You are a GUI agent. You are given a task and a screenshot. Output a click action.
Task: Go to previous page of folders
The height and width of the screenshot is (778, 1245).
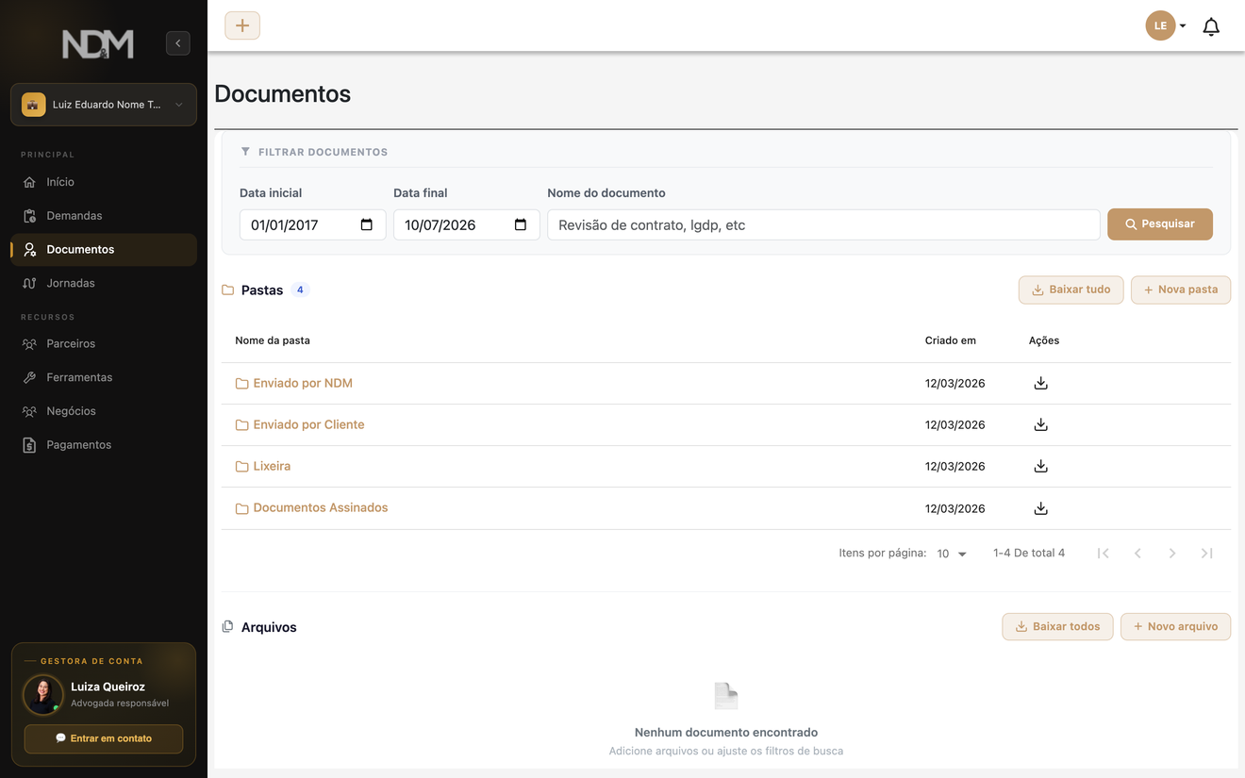[1137, 554]
